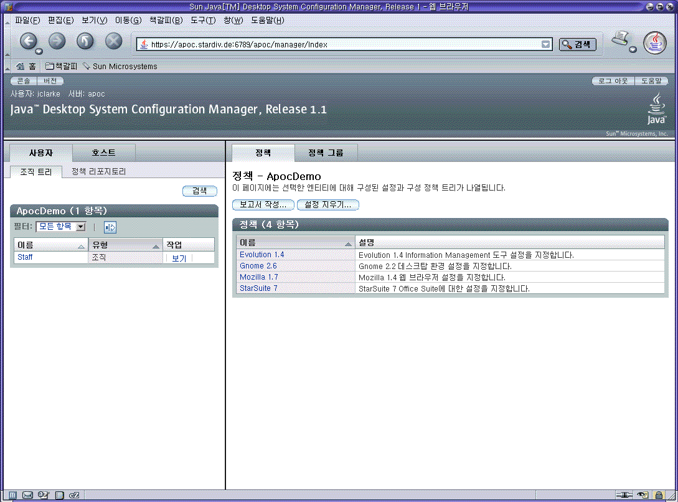Open the StarSuite 7 policy link
This screenshot has height=502, width=678.
[258, 288]
